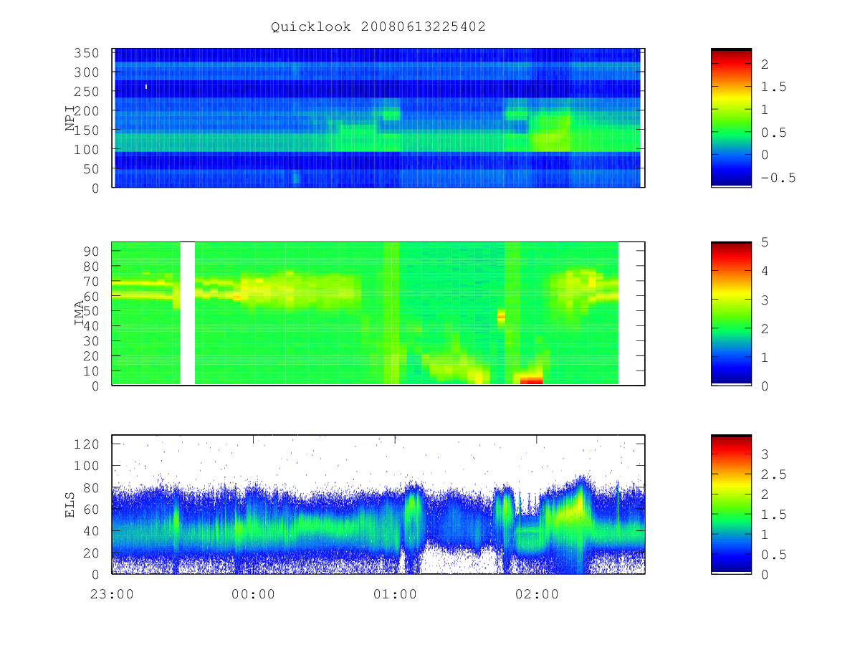Viewport: 860px width, 645px height.
Task: Select the ELS axis label
Action: 70,505
